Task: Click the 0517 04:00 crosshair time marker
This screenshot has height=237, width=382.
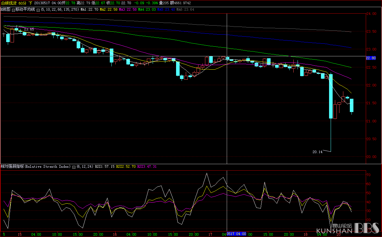Action: pyautogui.click(x=236, y=234)
